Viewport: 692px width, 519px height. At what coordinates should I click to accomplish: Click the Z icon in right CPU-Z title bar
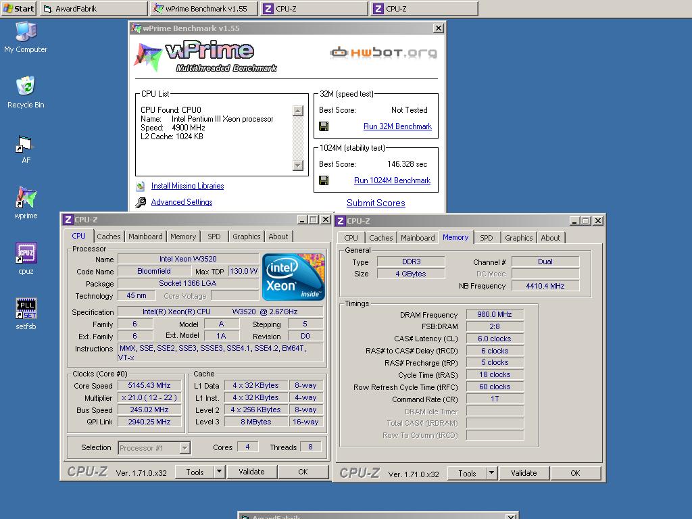pos(341,221)
